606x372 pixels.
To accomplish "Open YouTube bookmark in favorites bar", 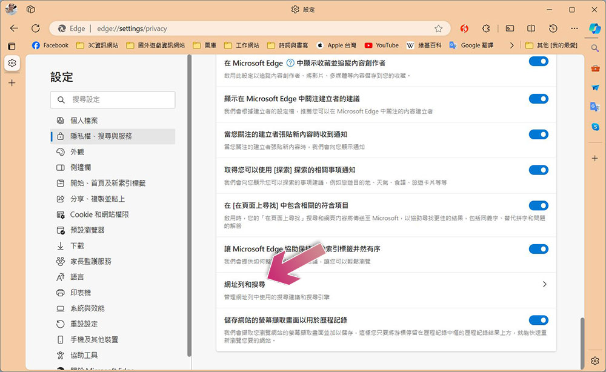I will pos(381,45).
